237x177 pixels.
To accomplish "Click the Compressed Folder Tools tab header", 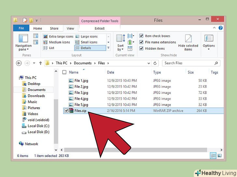I will (100, 21).
